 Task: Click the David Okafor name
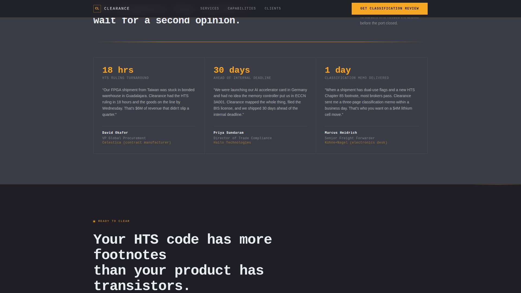pyautogui.click(x=115, y=133)
